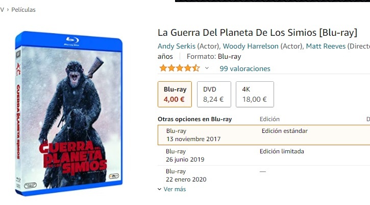Expand the rating breakdown chevron
370x205 pixels.
[207, 69]
